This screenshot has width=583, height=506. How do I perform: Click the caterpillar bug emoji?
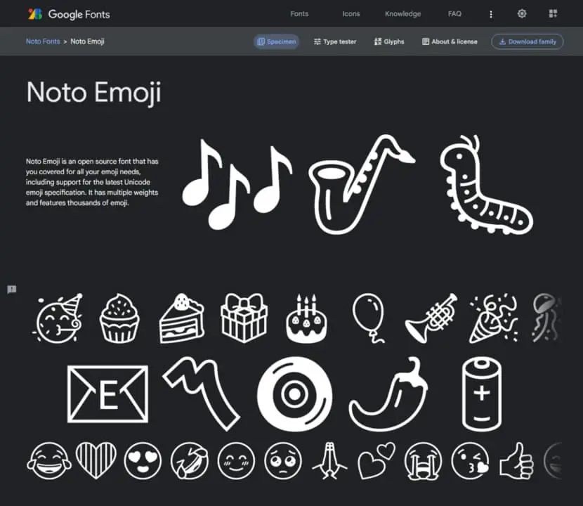point(486,185)
